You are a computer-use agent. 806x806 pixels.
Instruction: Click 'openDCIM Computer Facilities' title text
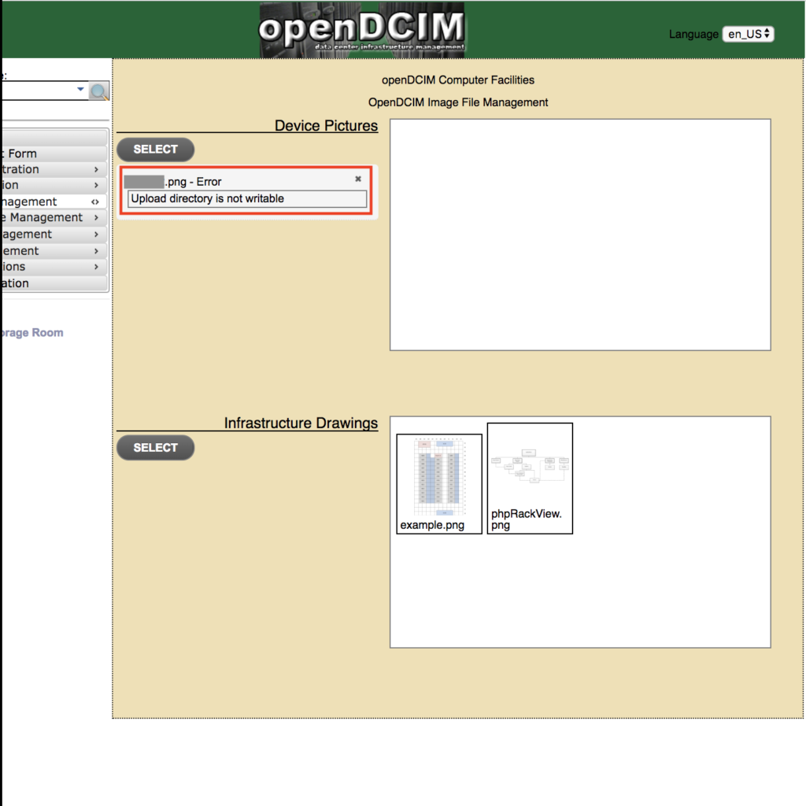click(458, 80)
